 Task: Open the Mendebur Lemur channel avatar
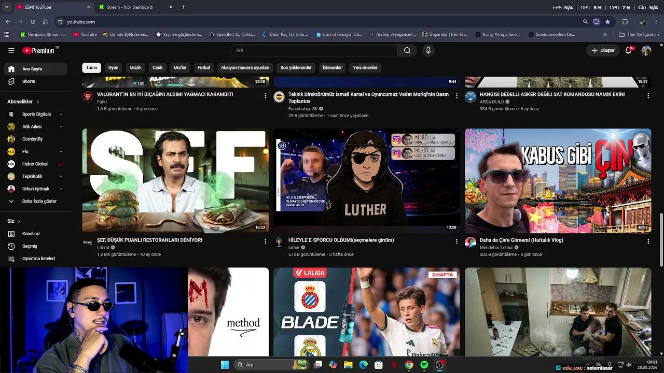tap(471, 242)
